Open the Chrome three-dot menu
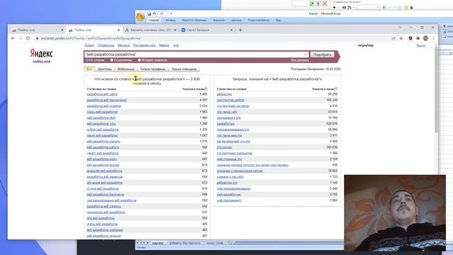453x255 pixels. [433, 38]
